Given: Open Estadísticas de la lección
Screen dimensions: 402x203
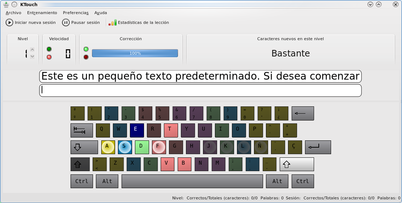Looking at the screenshot, I should (139, 22).
